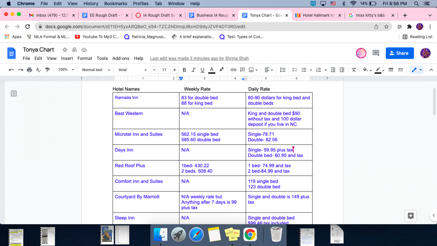
Task: Decrease font size with the minus button
Action: [x=154, y=70]
